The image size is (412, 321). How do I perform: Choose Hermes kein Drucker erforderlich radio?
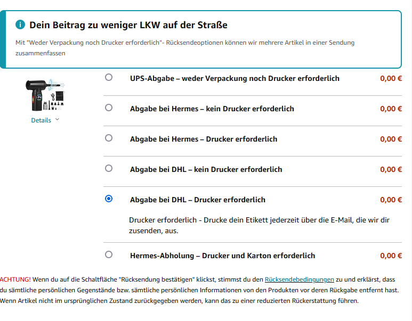(x=109, y=108)
